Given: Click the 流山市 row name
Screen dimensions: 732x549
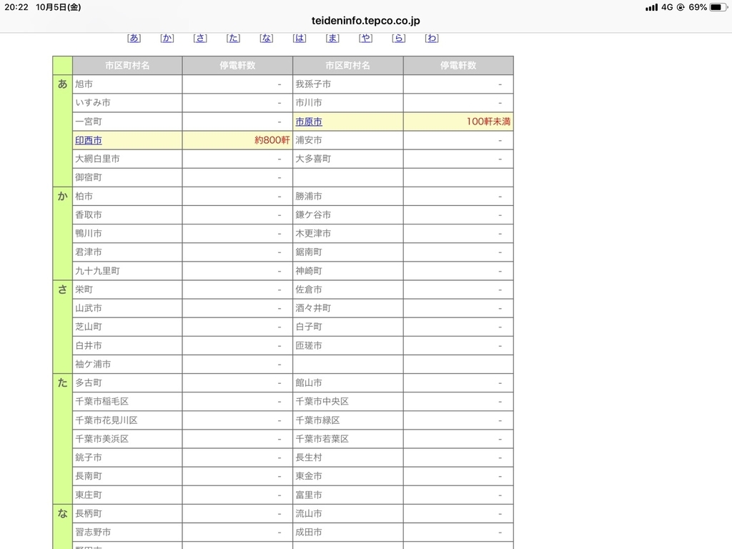Looking at the screenshot, I should click(309, 513).
